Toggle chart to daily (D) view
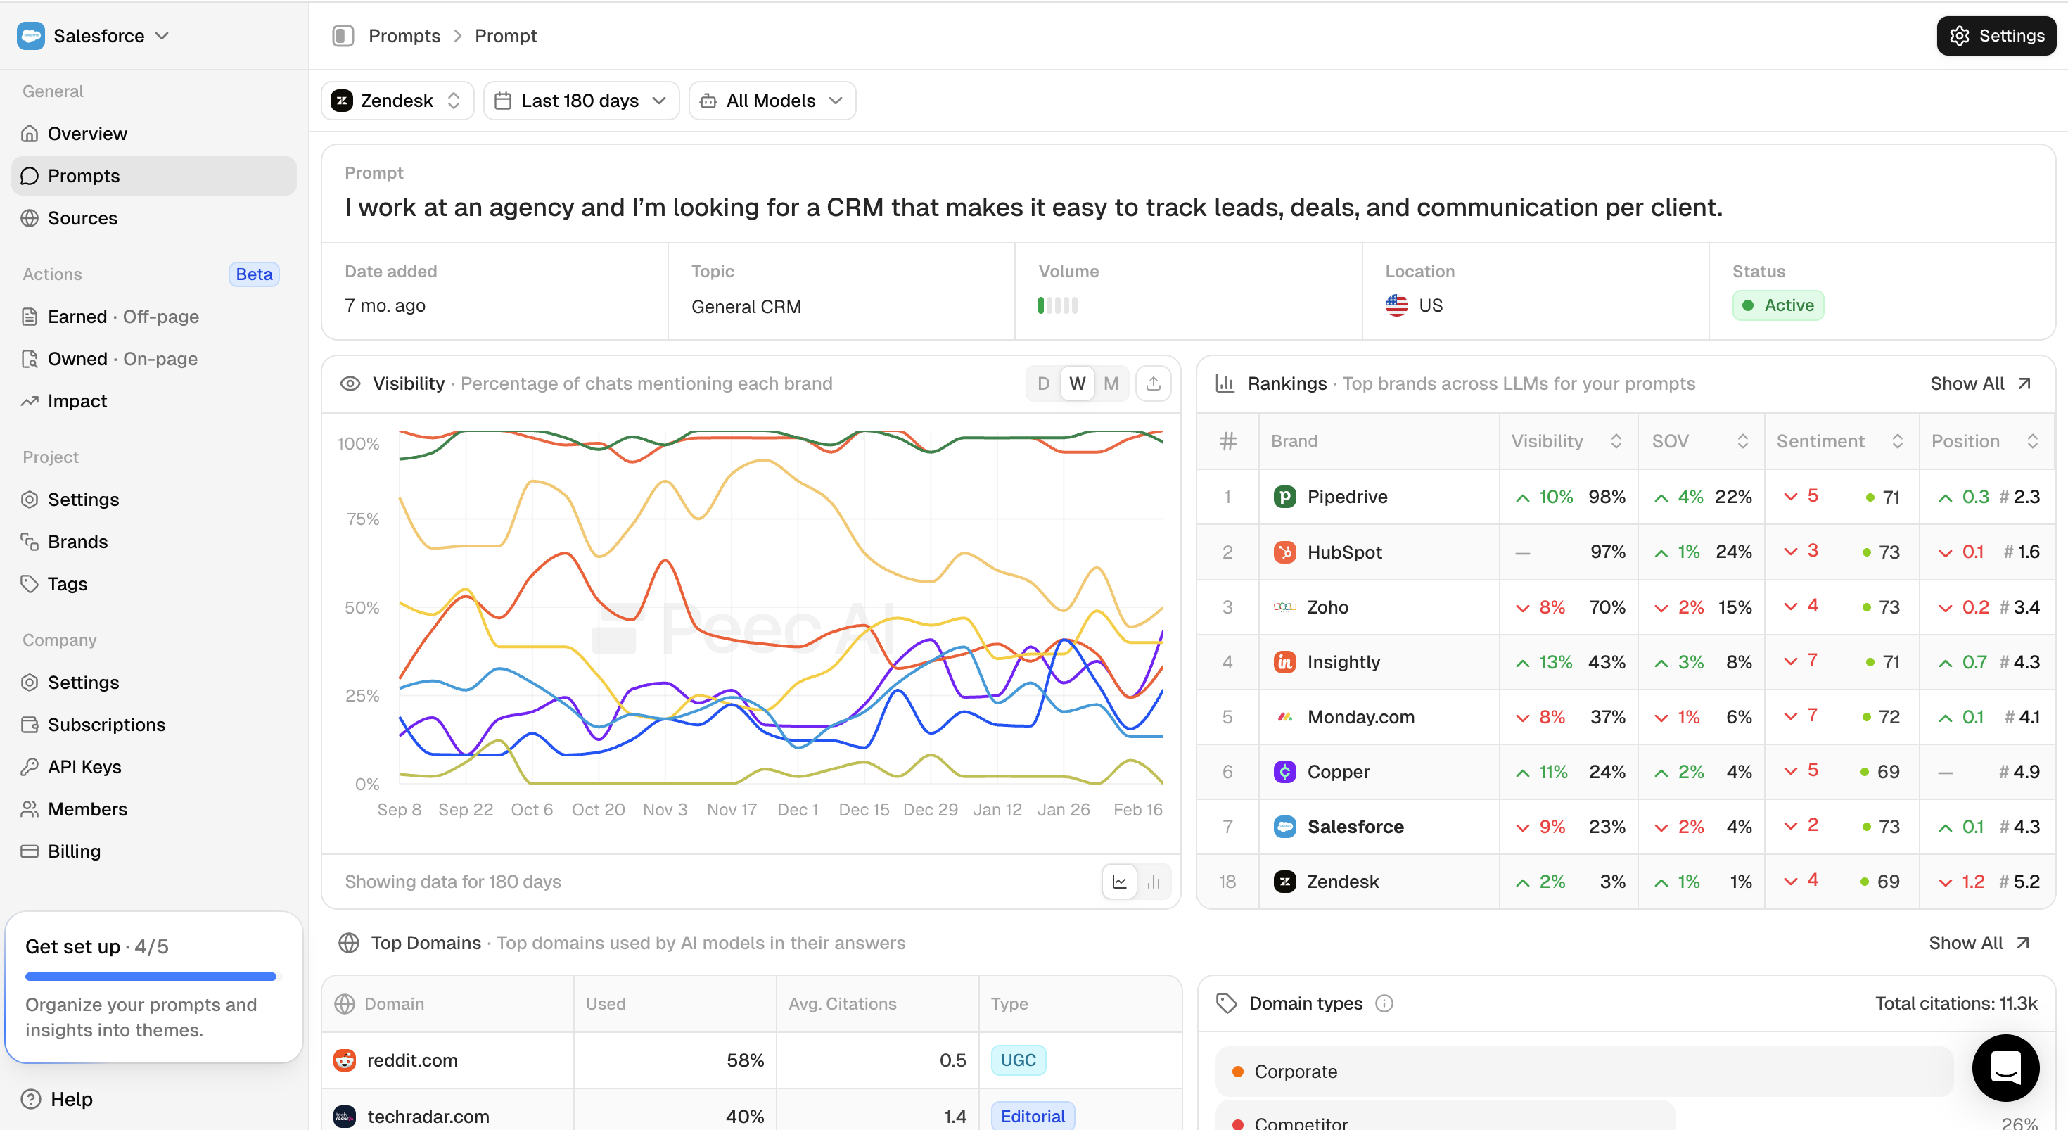 click(x=1043, y=383)
